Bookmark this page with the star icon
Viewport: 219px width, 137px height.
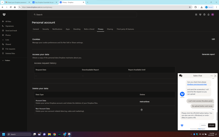190,7
